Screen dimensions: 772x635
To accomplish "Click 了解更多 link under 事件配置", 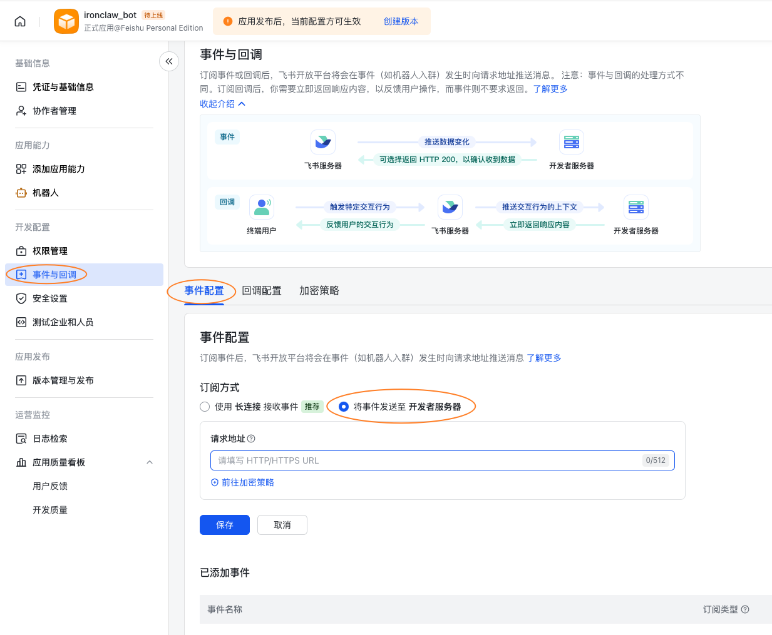I will pos(544,358).
